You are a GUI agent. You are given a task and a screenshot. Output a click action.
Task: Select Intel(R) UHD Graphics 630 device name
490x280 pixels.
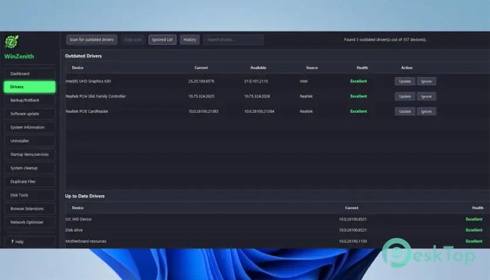point(88,81)
